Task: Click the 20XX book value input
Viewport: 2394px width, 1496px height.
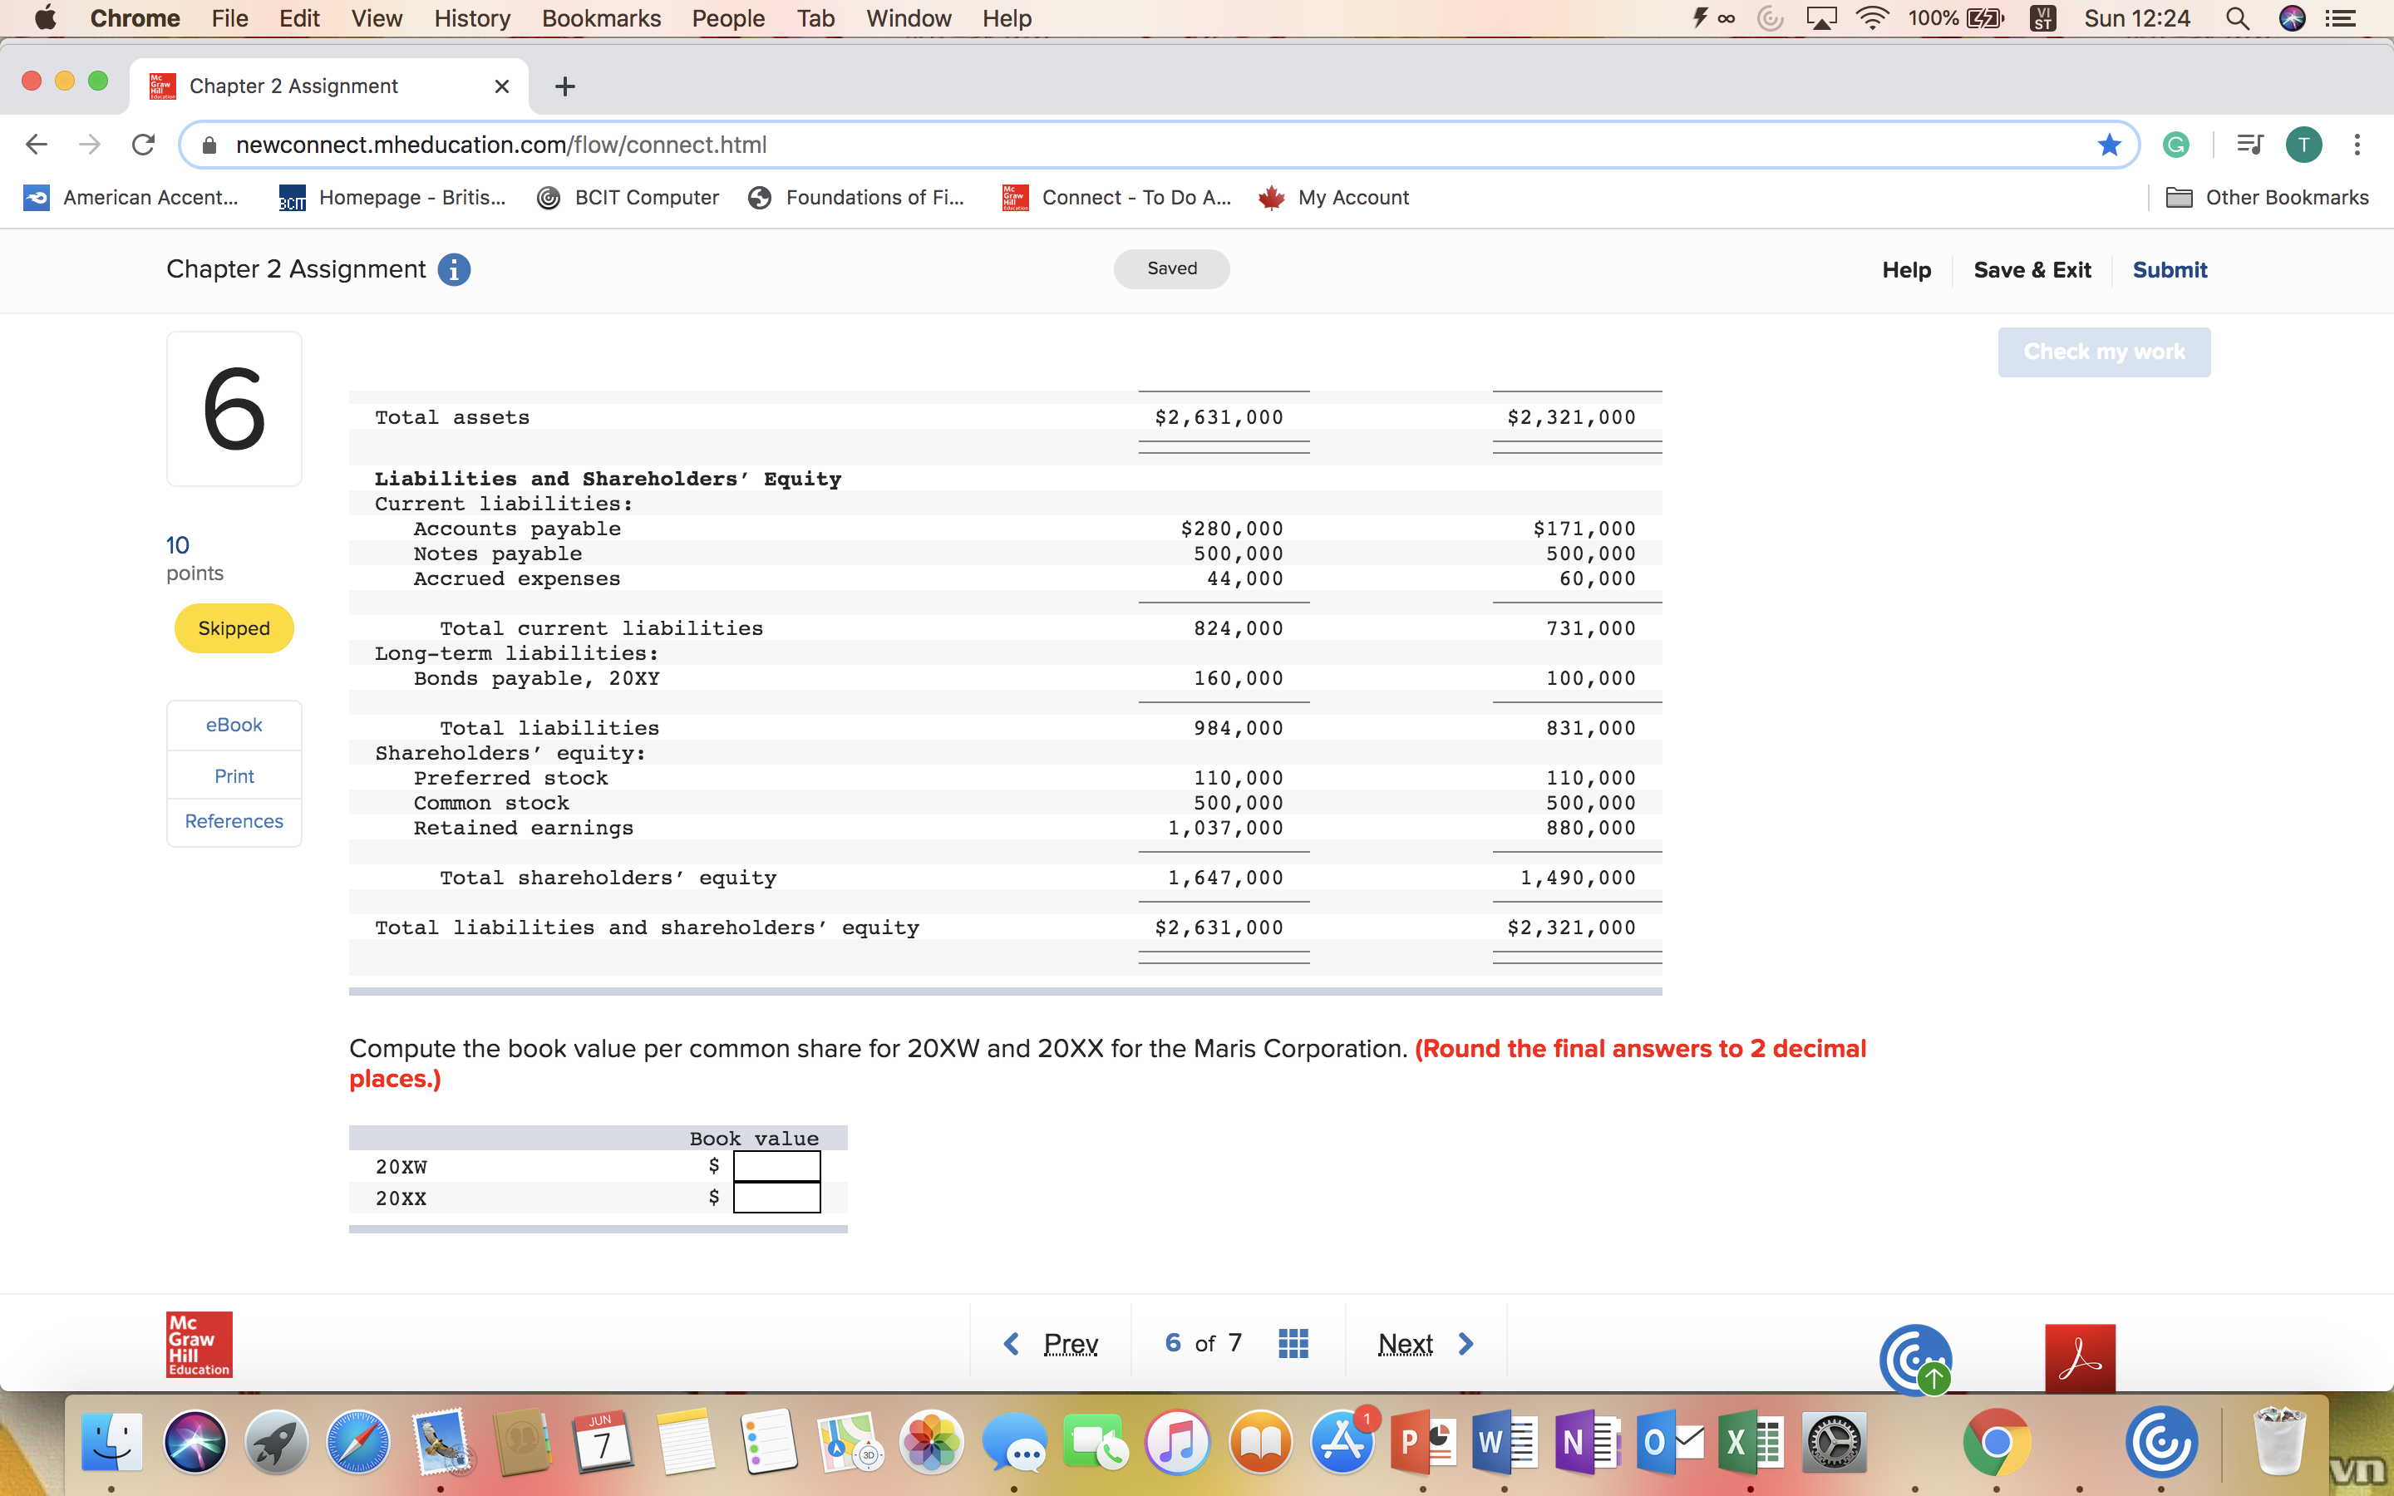Action: (x=776, y=1198)
